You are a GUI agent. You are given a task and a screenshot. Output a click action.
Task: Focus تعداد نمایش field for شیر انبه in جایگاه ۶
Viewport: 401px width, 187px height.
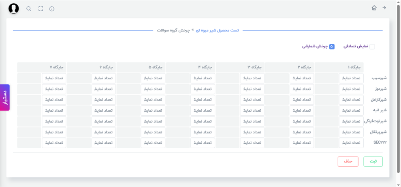coord(104,110)
